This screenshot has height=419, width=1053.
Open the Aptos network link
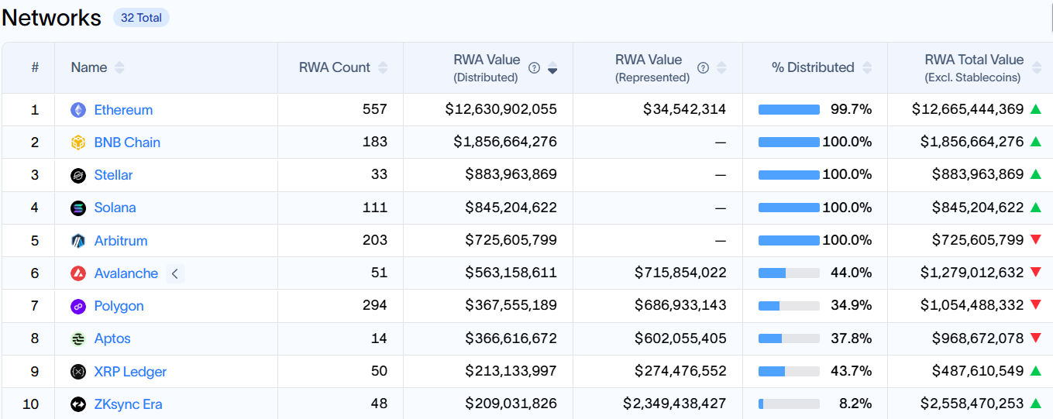tap(112, 338)
